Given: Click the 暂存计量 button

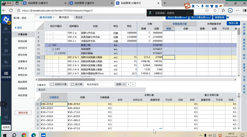Looking at the screenshot, I should pos(234,23).
